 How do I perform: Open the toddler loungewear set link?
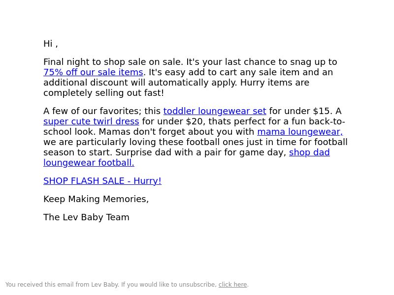[215, 111]
